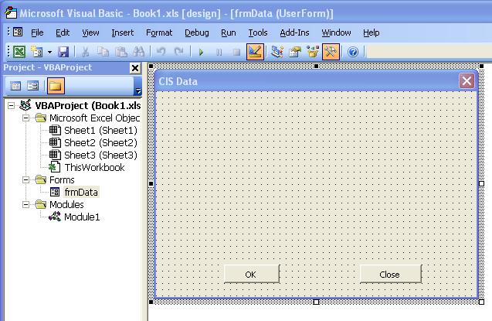
Task: Click View Object button in Project panel
Action: [33, 86]
